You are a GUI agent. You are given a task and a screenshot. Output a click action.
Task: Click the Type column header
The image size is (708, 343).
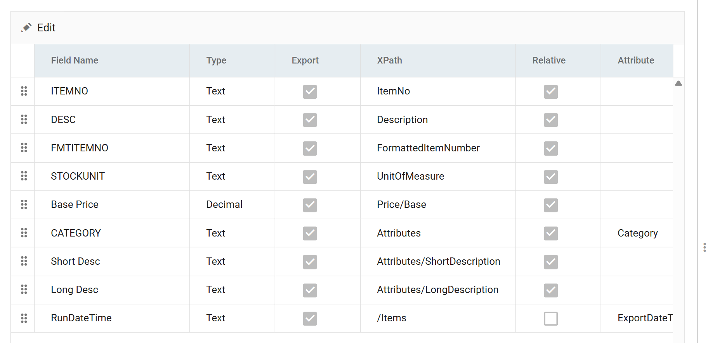[x=232, y=60]
